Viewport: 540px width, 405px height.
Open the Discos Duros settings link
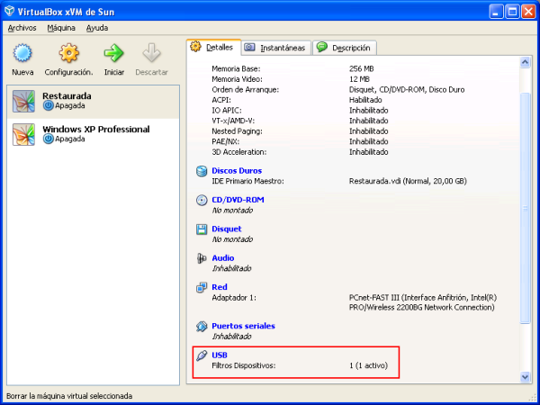click(237, 170)
